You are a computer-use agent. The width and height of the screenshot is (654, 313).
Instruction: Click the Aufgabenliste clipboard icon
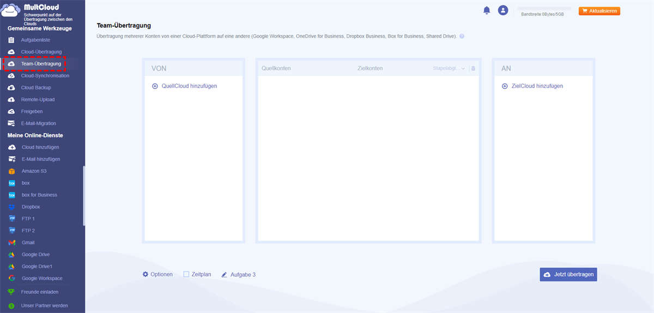tap(11, 40)
